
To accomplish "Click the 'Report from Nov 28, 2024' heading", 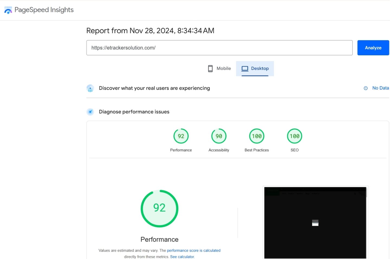I will (150, 31).
